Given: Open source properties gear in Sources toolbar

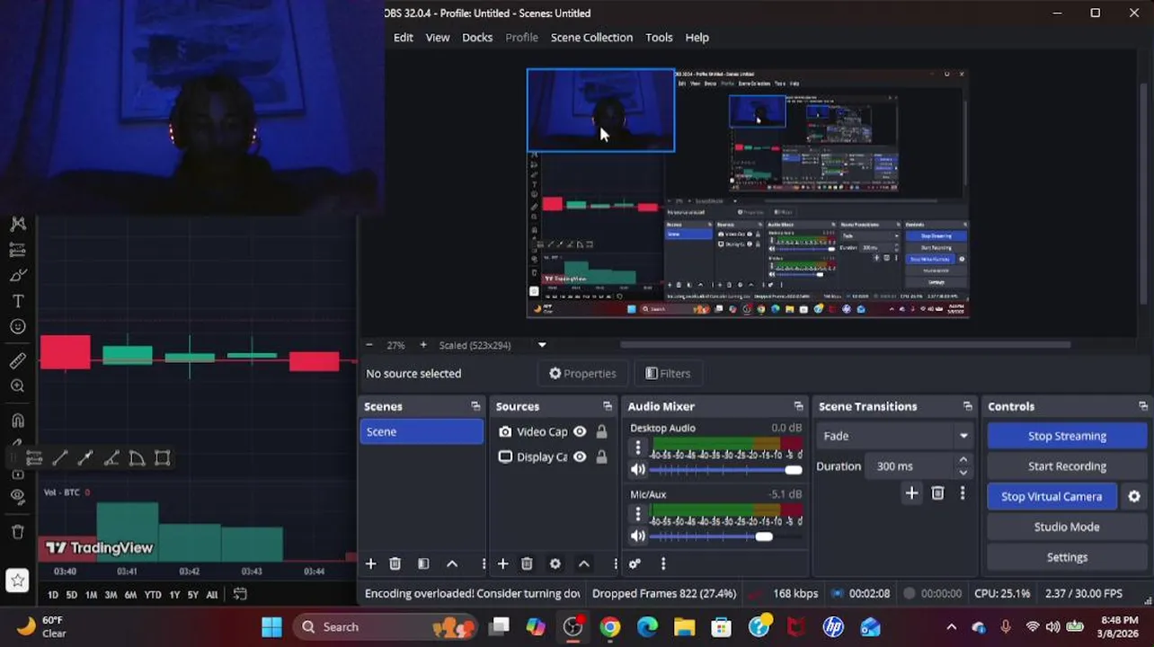Looking at the screenshot, I should click(x=555, y=563).
